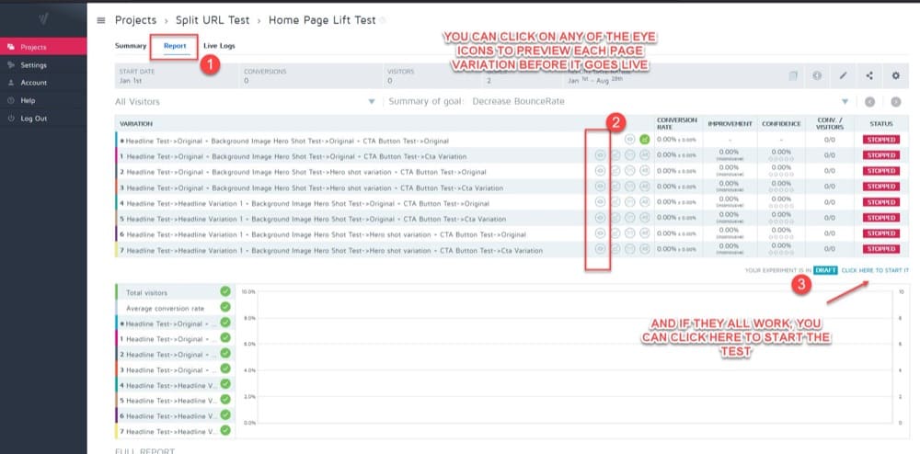Click the 'Click here to start it' link

click(x=872, y=270)
